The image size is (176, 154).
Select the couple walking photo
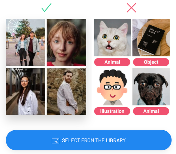25,42
